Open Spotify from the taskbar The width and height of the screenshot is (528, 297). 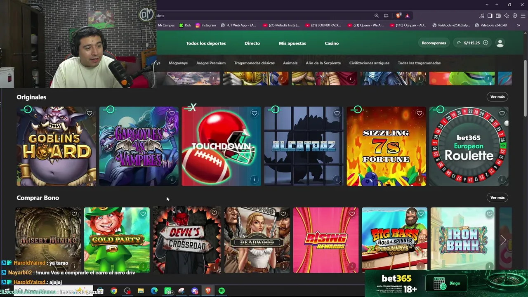(222, 291)
